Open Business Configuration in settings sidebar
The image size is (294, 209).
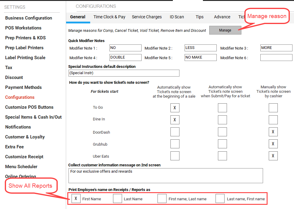click(29, 18)
